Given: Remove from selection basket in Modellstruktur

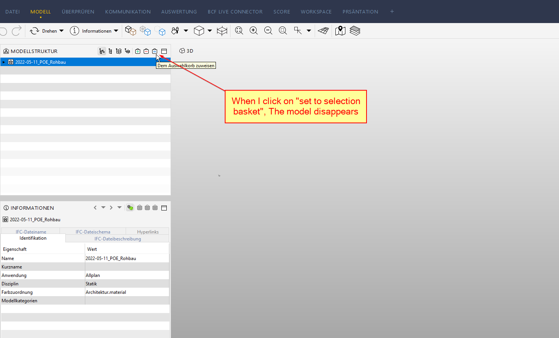Looking at the screenshot, I should tap(146, 51).
